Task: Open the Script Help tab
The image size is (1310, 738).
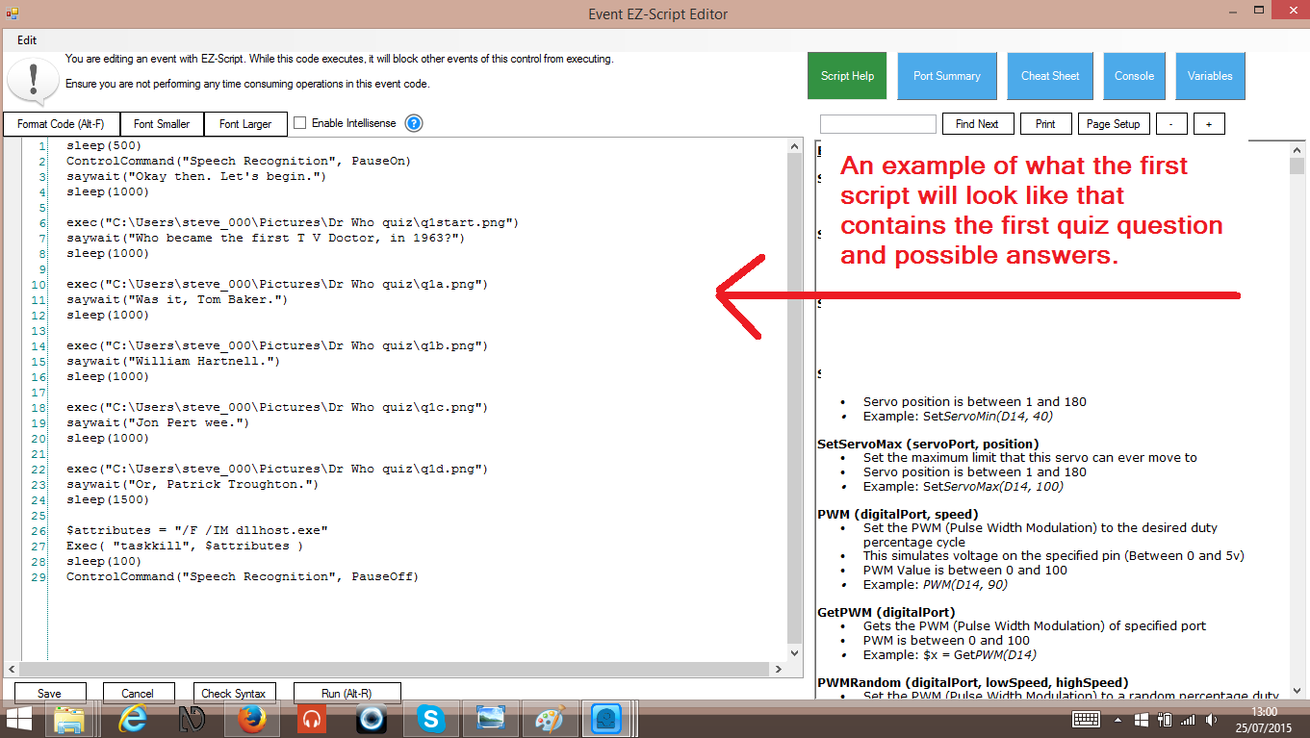Action: 847,76
